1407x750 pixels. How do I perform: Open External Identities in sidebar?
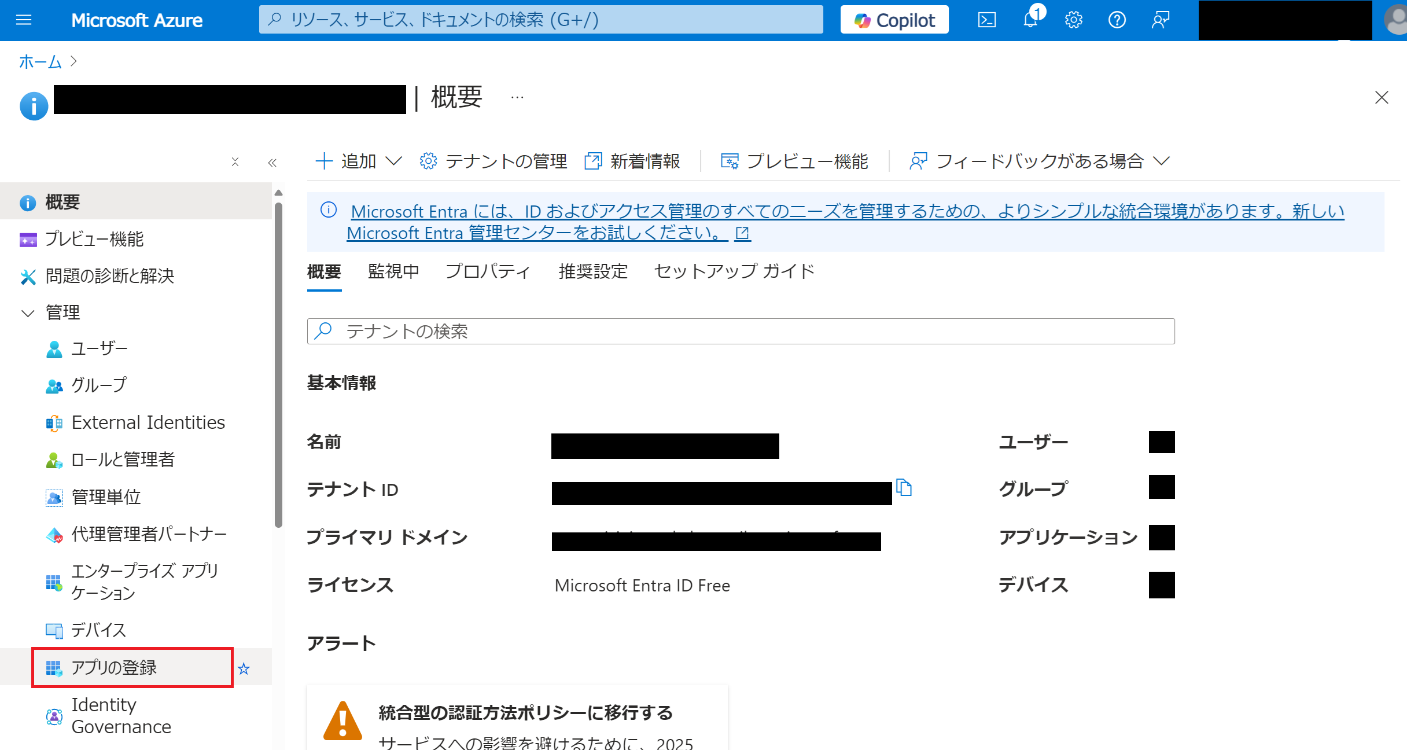point(148,422)
